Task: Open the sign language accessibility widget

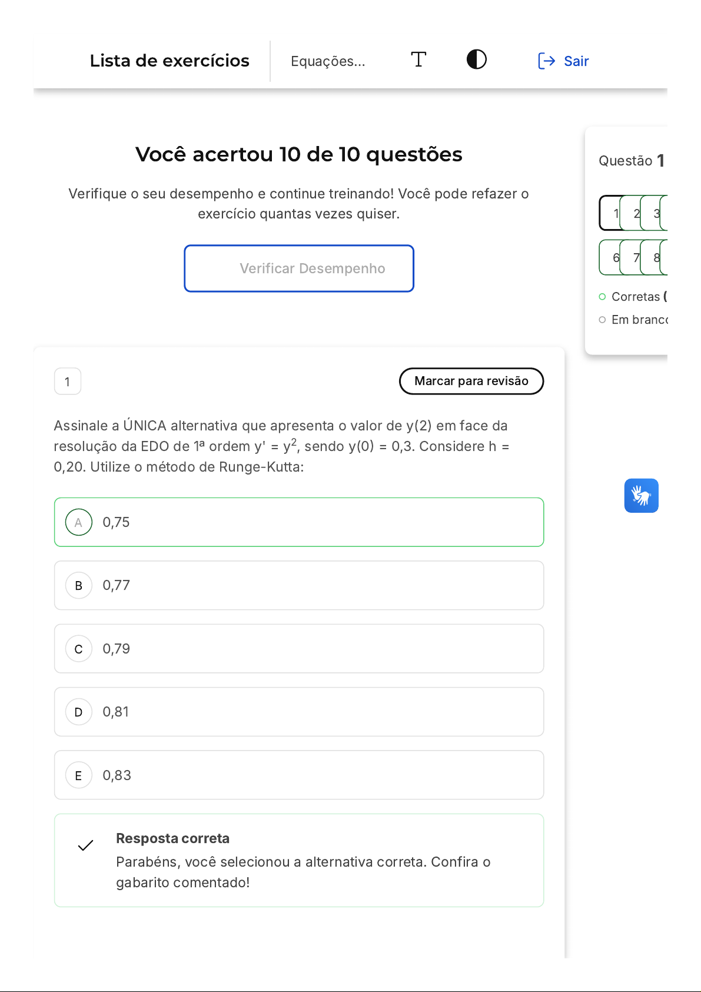Action: pyautogui.click(x=641, y=496)
